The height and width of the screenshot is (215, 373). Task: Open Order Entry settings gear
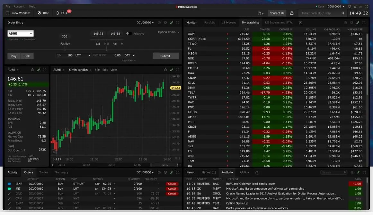(x=165, y=22)
